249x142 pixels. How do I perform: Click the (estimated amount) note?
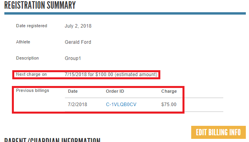coord(136,75)
